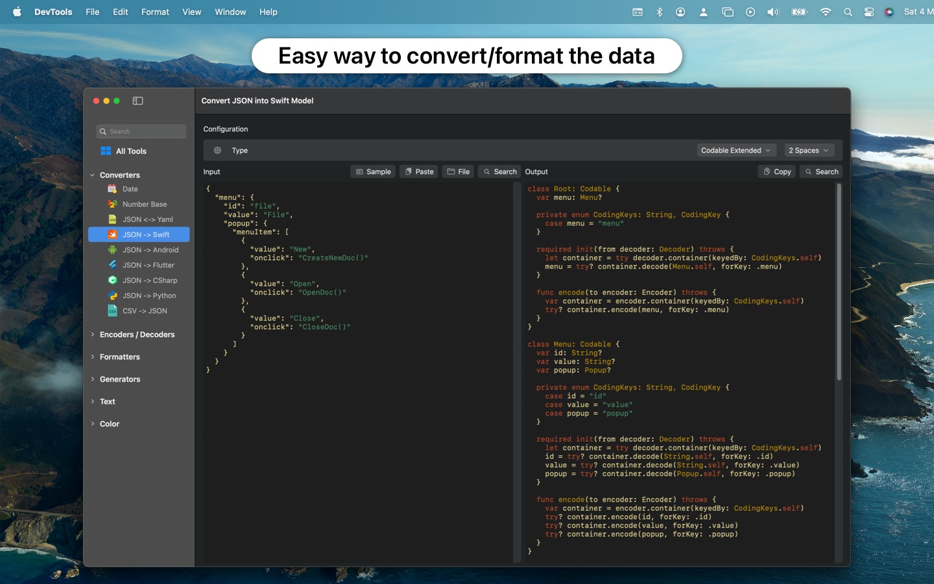This screenshot has width=934, height=584.
Task: Expand the Text section
Action: 92,402
